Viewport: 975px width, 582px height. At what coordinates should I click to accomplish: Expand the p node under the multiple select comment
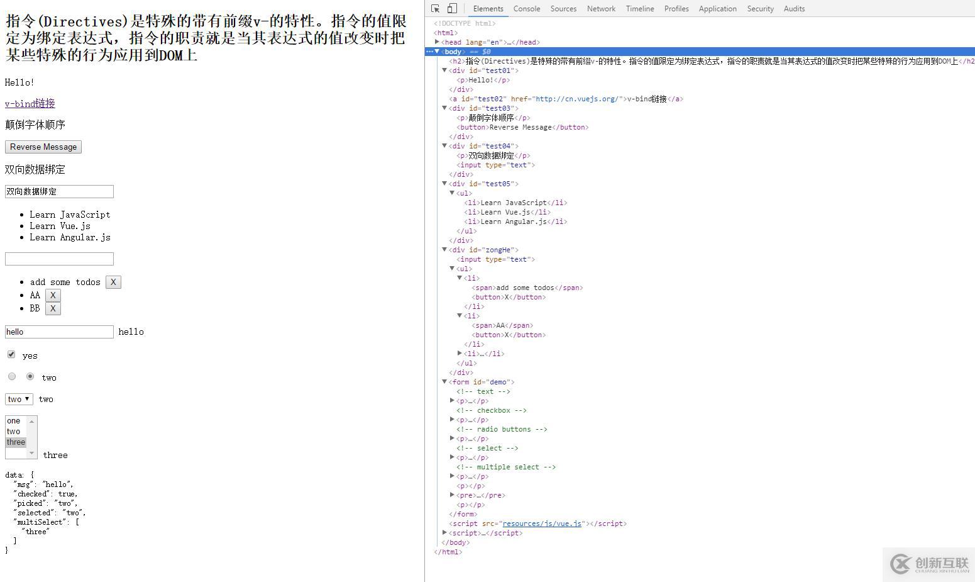coord(452,476)
